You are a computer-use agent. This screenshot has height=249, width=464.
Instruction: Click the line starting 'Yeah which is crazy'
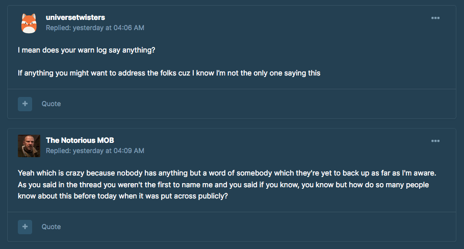(227, 173)
